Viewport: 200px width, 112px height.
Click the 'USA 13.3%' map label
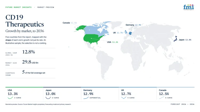coord(112,42)
